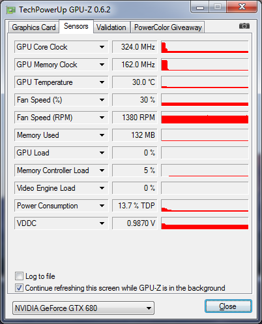This screenshot has width=262, height=324.
Task: Expand the Memory Controller Load dropdown
Action: pos(102,170)
